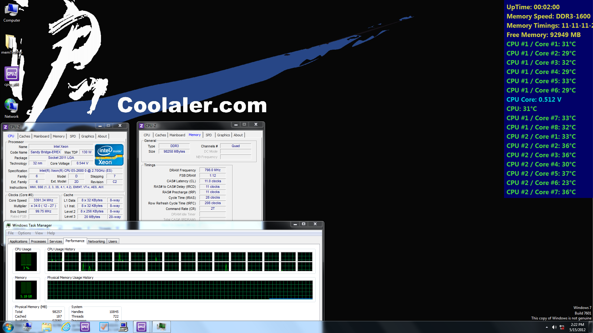593x333 pixels.
Task: Click the active second CPU-Z taskbar button
Action: (x=142, y=327)
